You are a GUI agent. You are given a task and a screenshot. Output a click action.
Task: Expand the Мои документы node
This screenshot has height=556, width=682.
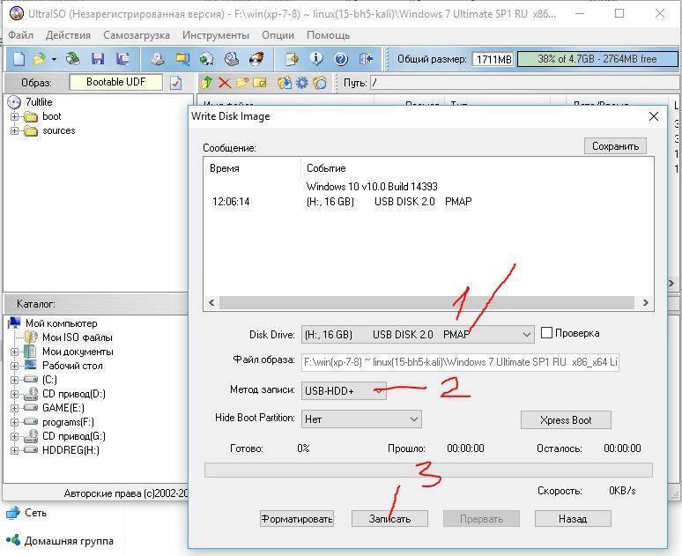[x=14, y=352]
